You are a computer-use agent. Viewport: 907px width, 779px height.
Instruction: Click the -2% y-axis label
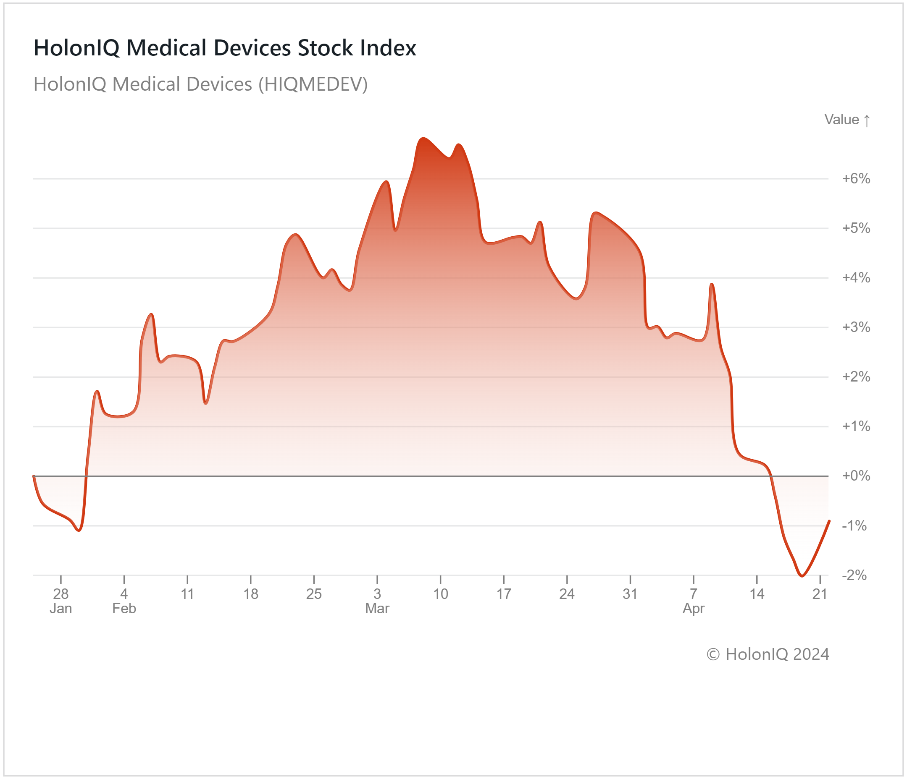[x=854, y=575]
